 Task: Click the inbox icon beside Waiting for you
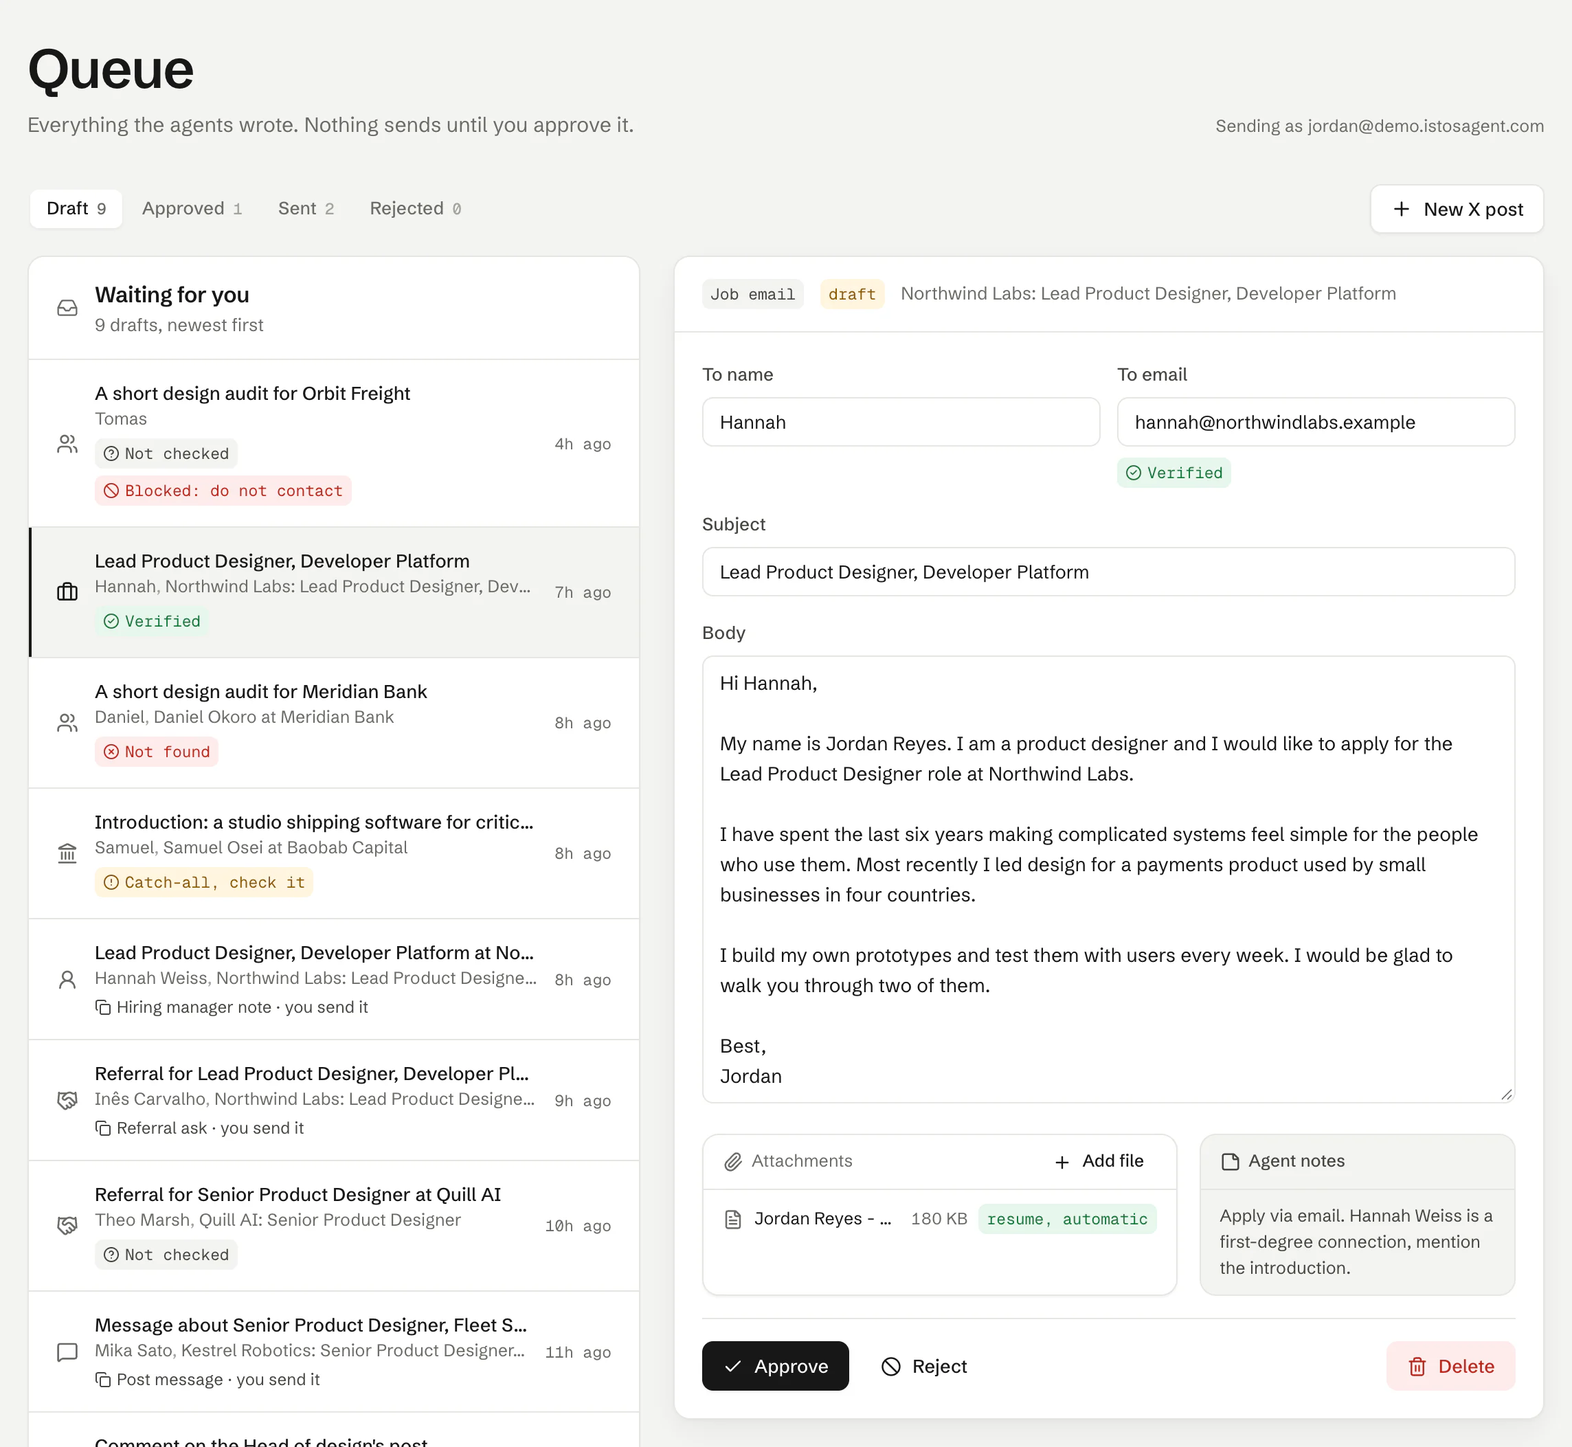[x=67, y=309]
